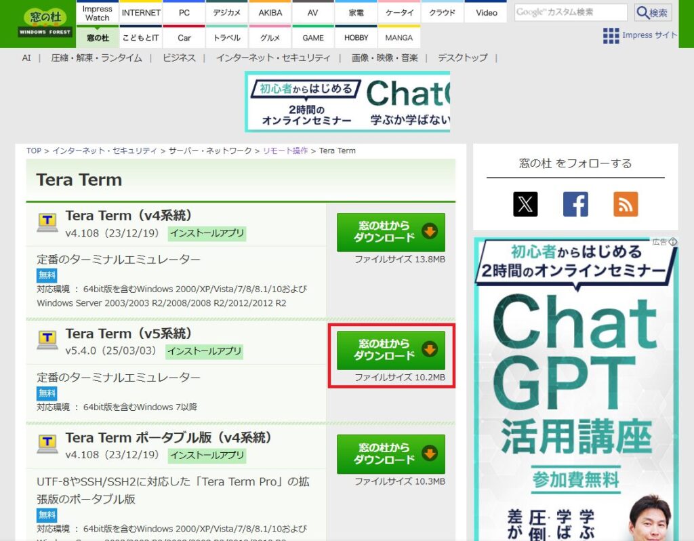Image resolution: width=694 pixels, height=541 pixels.
Task: Click サーバー・ネットワーク in breadcrumb
Action: coord(210,151)
